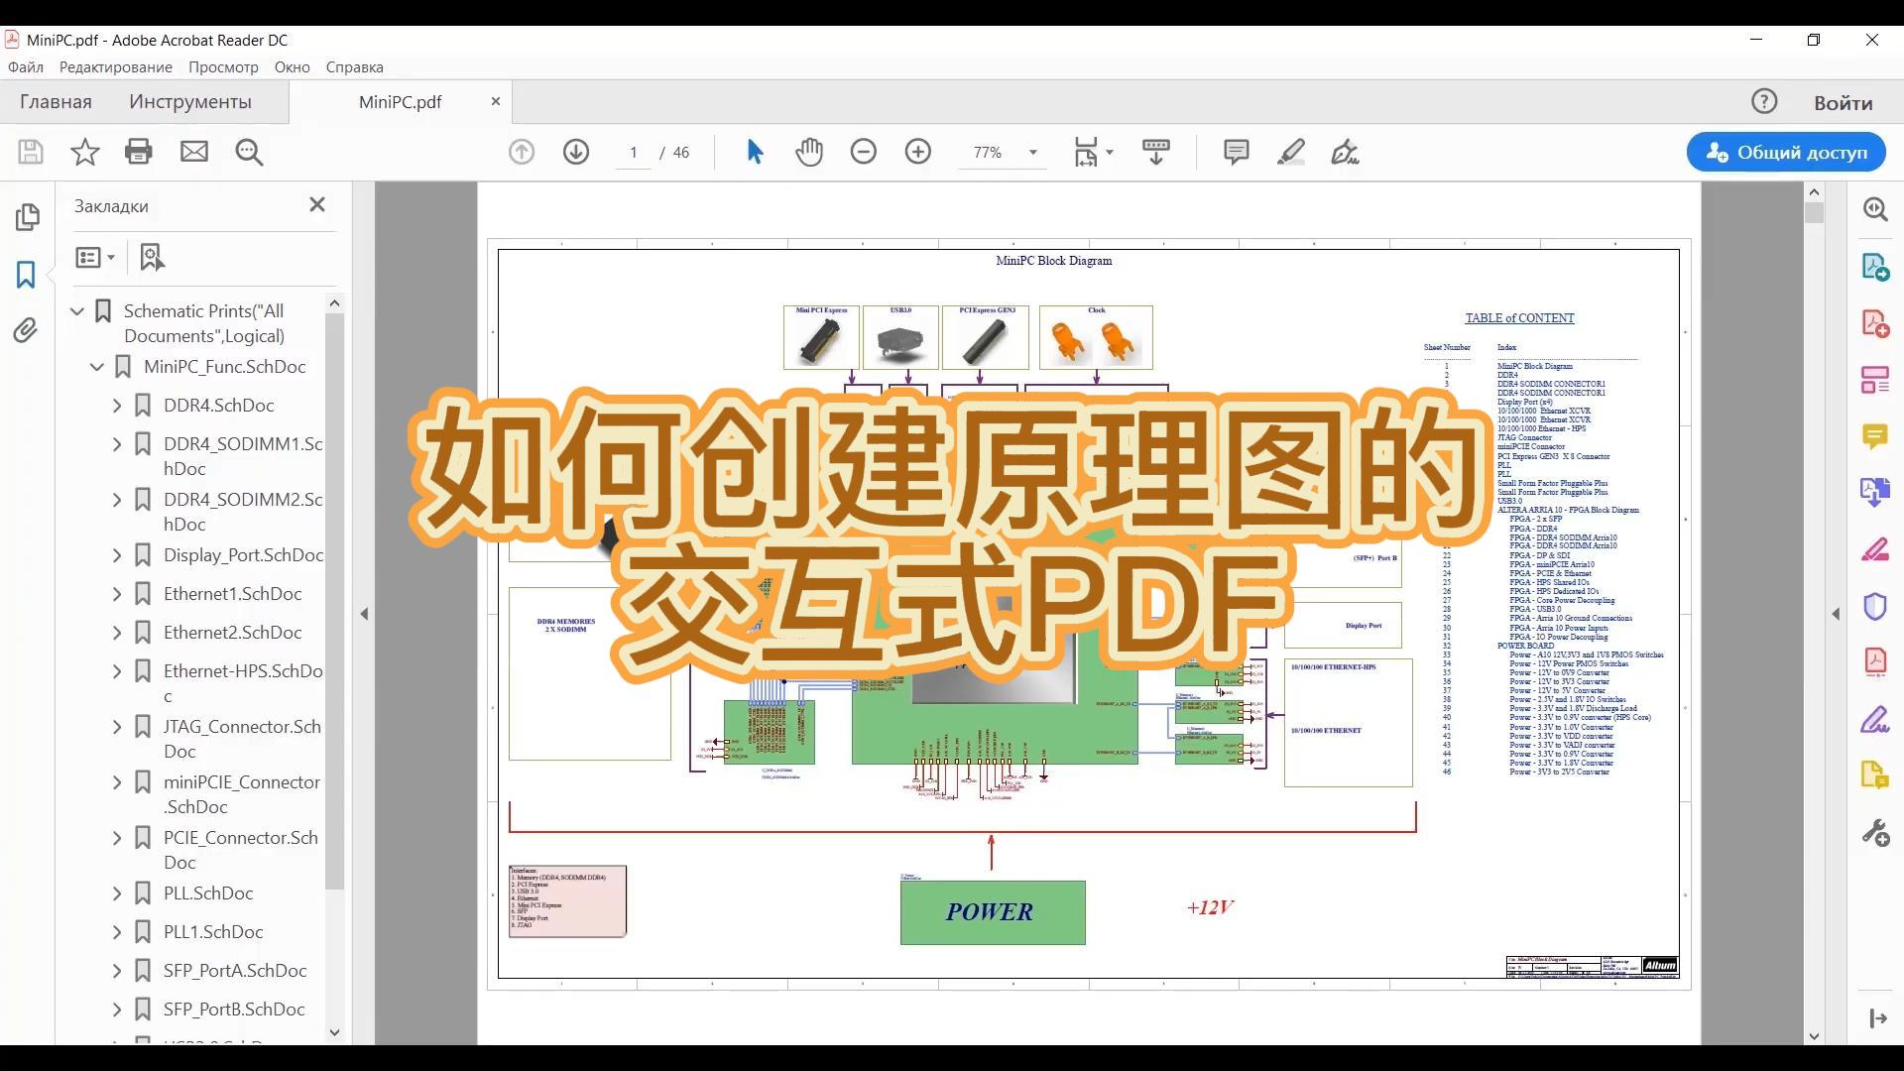Collapse the MiniPC_Func.SchDoc bookmark

tap(96, 367)
